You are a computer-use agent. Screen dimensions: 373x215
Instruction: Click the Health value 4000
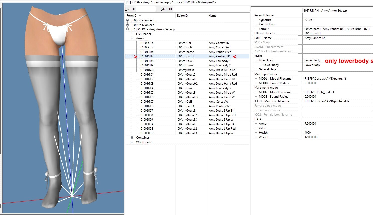(307, 133)
